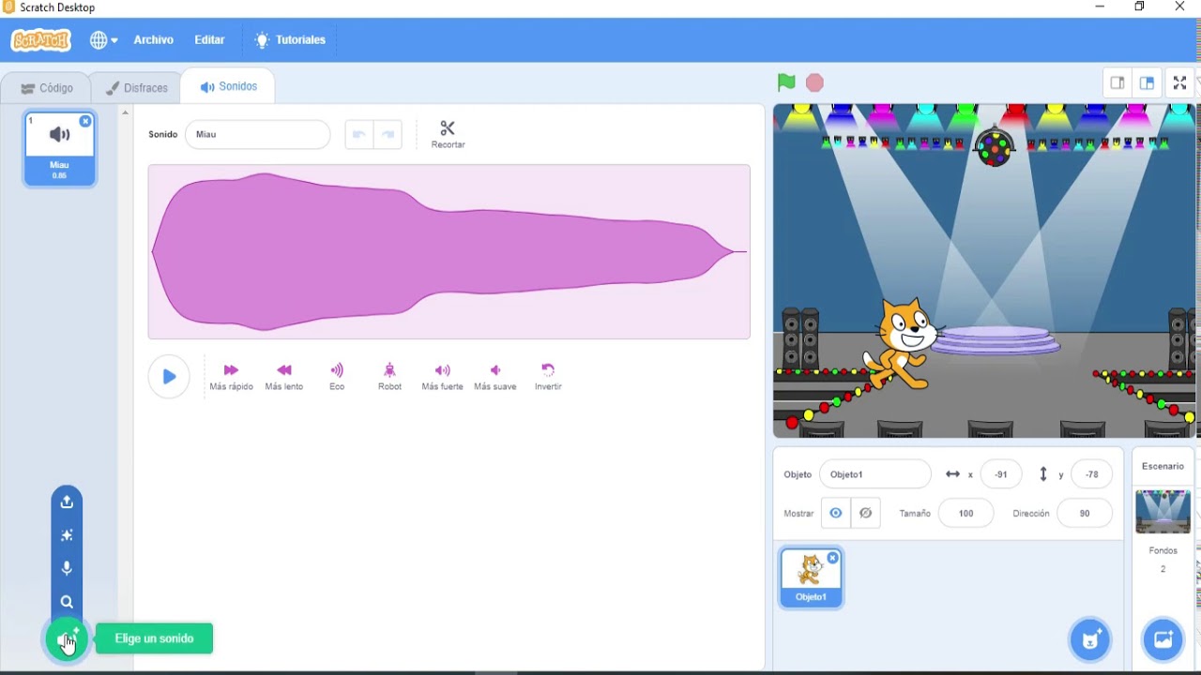Open the language globe dropdown
This screenshot has width=1201, height=675.
103,40
